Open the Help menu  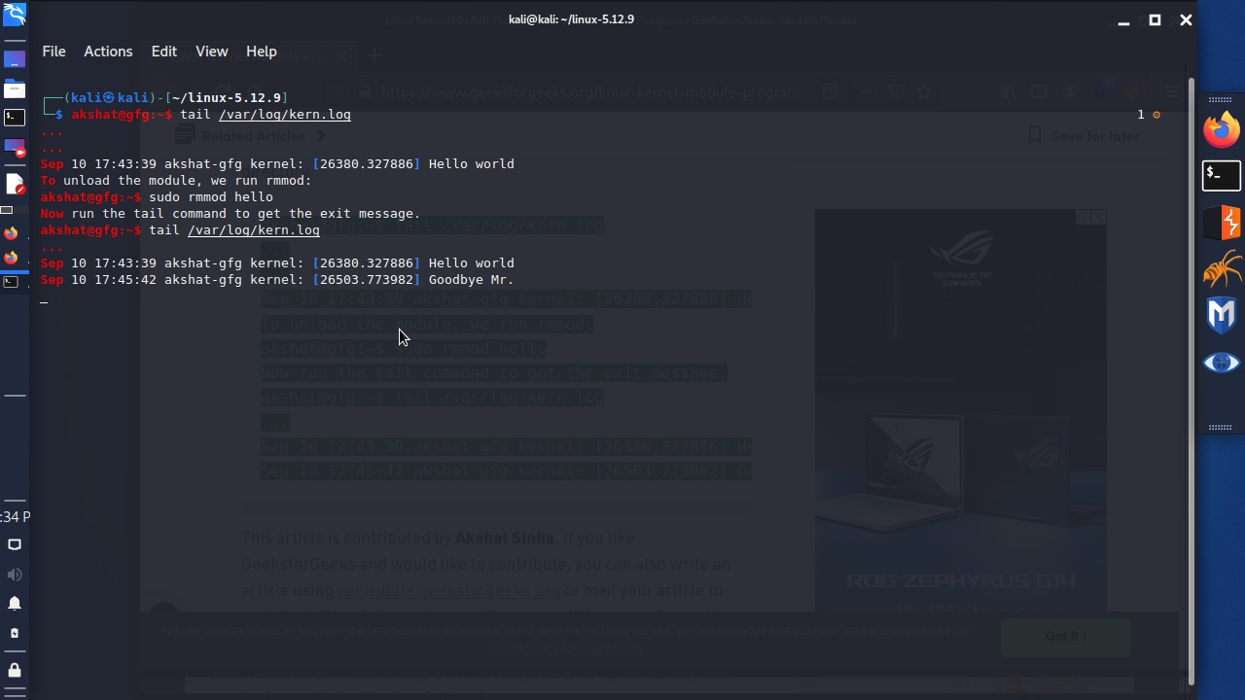coord(261,52)
